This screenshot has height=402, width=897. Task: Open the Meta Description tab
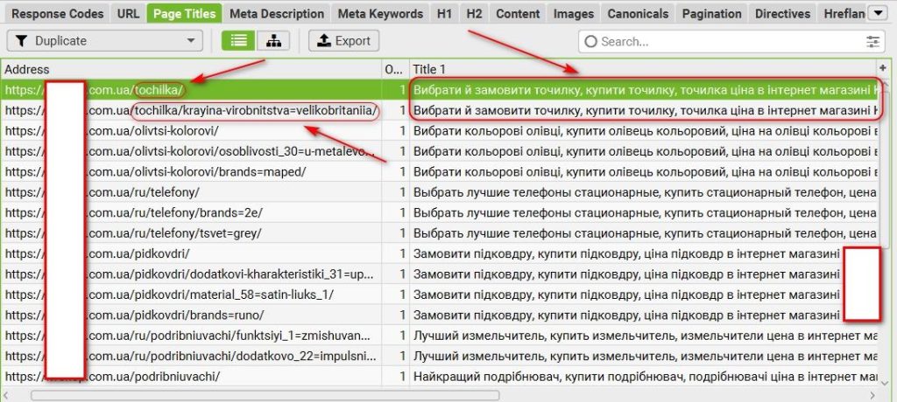pyautogui.click(x=277, y=14)
